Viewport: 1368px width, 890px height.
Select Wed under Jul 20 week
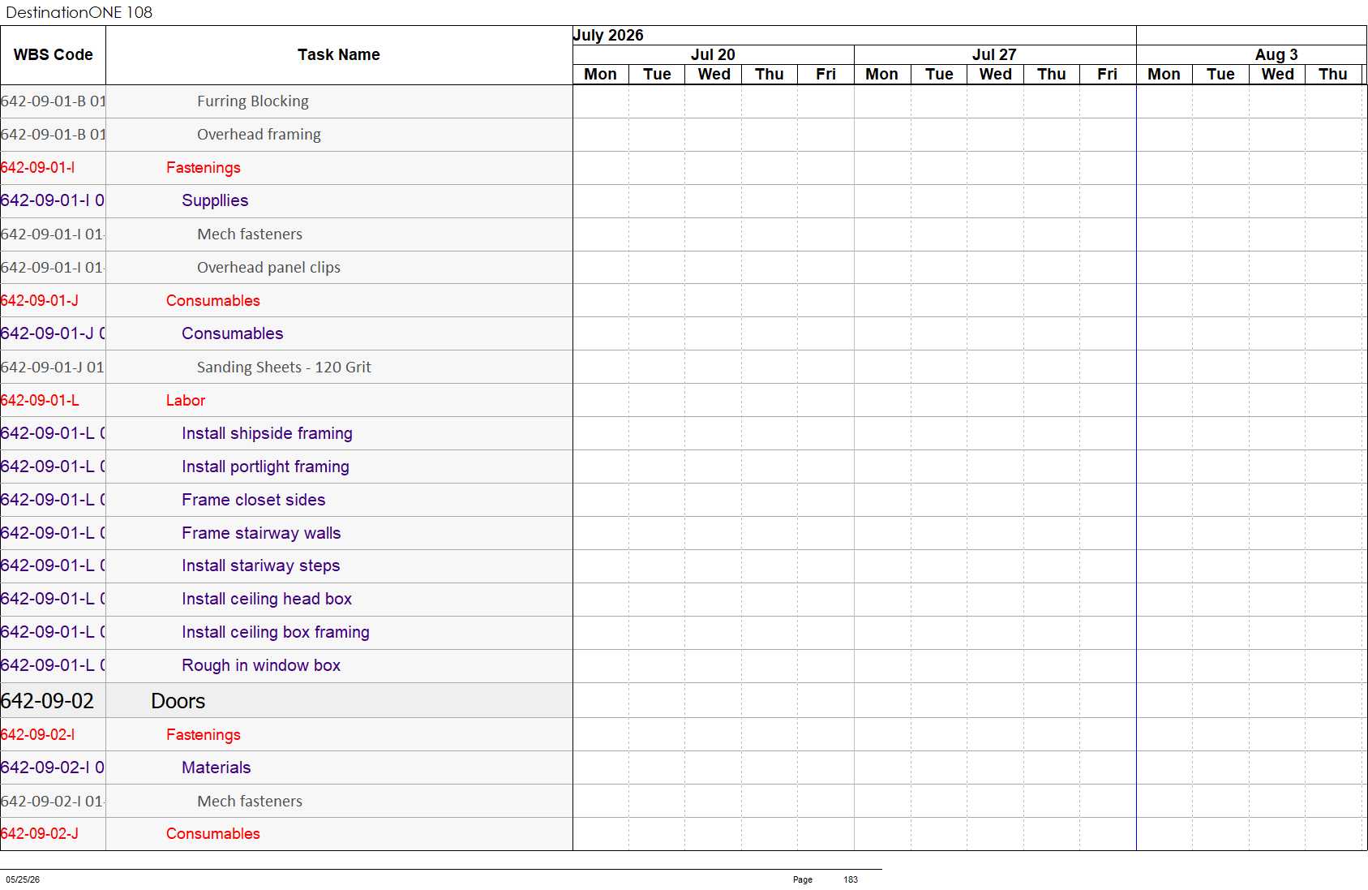click(x=714, y=75)
